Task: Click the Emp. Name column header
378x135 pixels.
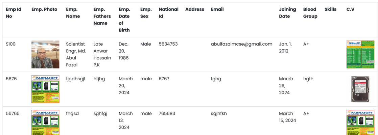Action: (73, 13)
